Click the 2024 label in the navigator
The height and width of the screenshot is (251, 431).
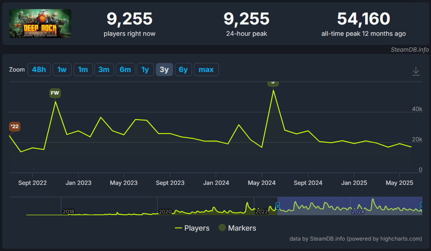tap(358, 212)
